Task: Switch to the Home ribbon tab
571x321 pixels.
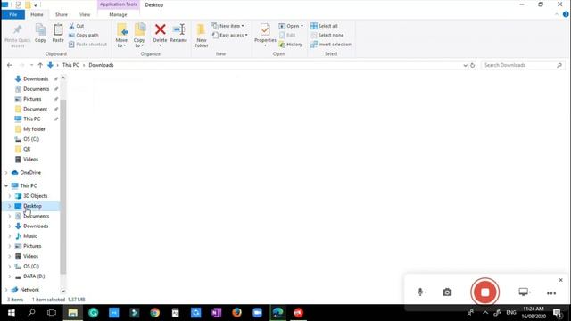Action: (37, 14)
